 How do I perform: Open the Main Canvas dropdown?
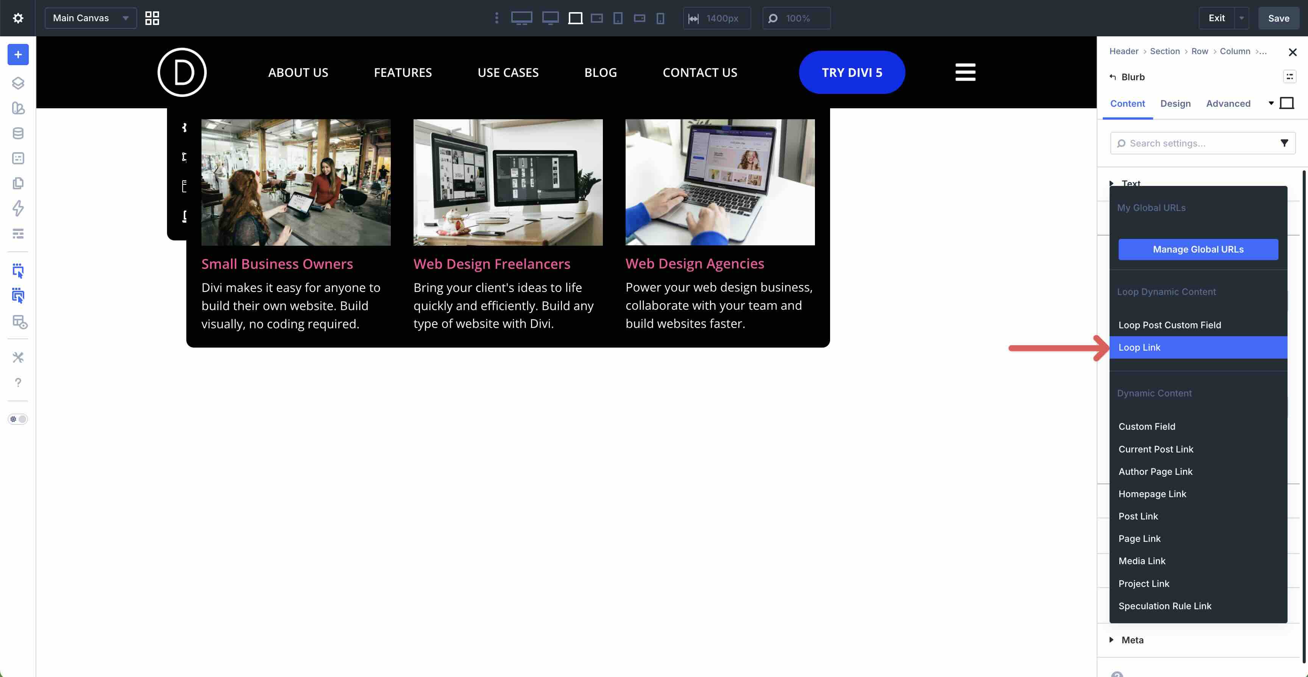tap(91, 18)
